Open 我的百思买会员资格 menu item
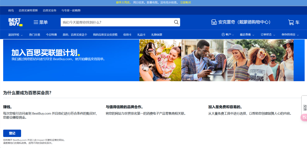The image size is (307, 148). pyautogui.click(x=105, y=35)
